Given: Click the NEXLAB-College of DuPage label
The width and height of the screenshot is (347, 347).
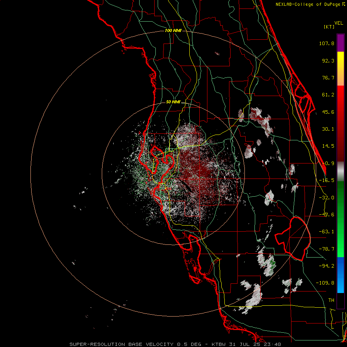Looking at the screenshot, I should [310, 4].
